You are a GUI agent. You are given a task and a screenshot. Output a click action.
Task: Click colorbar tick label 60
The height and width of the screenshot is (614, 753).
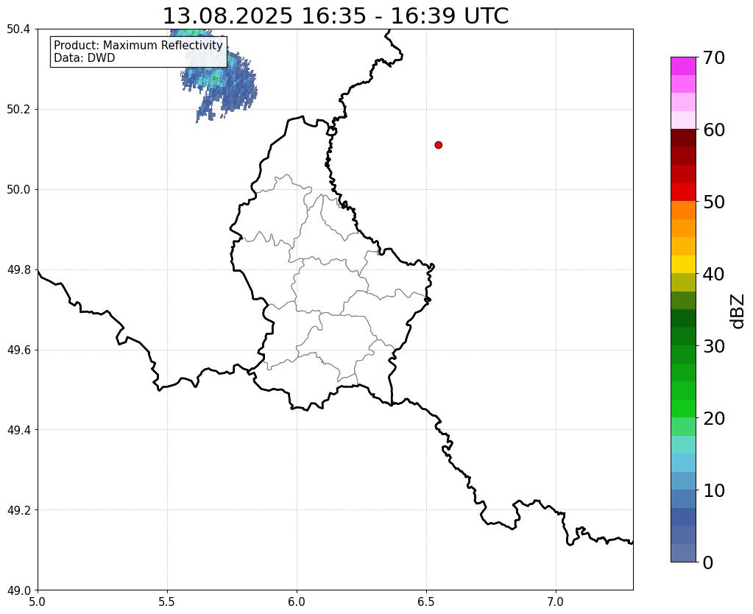pyautogui.click(x=714, y=130)
